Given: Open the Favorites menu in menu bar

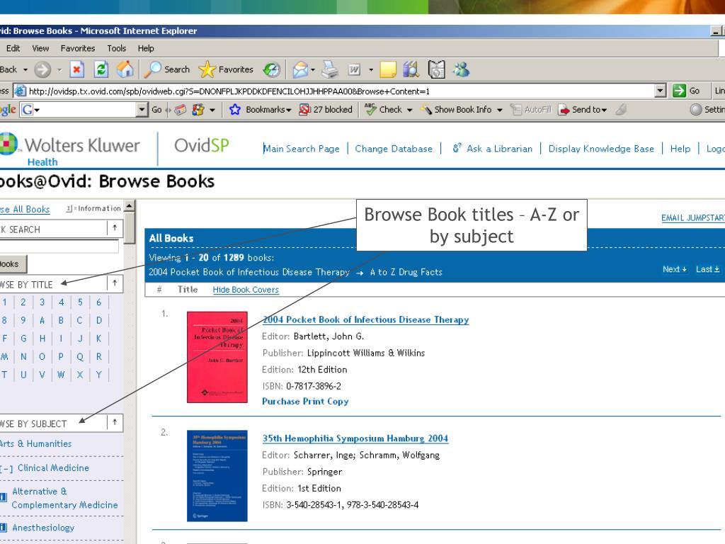Looking at the screenshot, I should (78, 48).
